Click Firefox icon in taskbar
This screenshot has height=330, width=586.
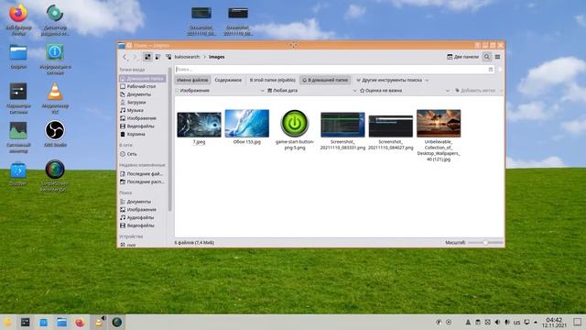[x=80, y=322]
